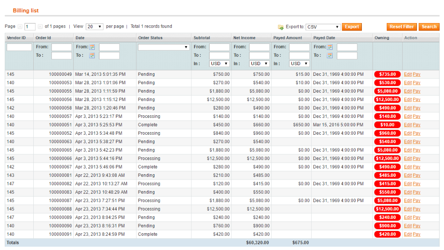Screen dimensions: 444x250
Task: Open the Payed Amount currency USD dropdown
Action: point(299,64)
